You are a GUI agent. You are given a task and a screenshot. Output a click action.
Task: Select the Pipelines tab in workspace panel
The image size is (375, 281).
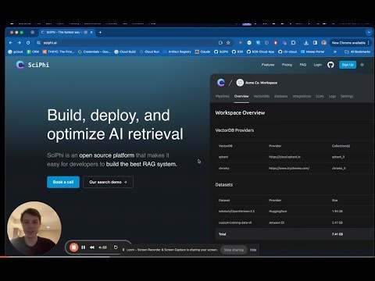[x=223, y=96]
